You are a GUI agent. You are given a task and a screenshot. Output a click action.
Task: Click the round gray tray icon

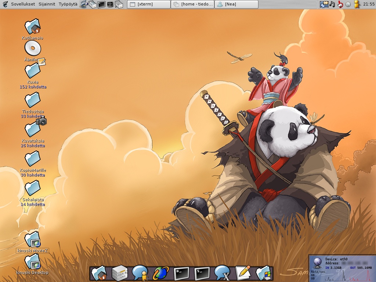tap(348, 4)
